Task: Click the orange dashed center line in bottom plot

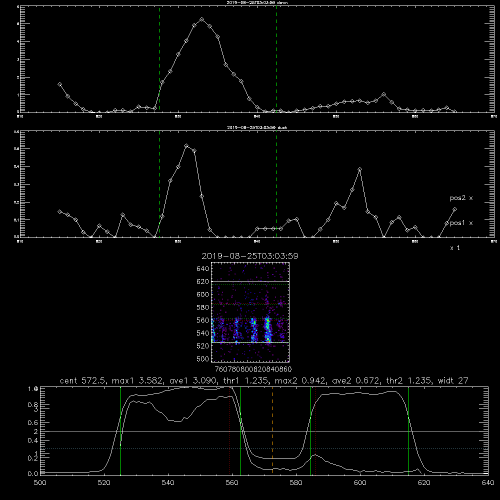Action: pyautogui.click(x=272, y=430)
